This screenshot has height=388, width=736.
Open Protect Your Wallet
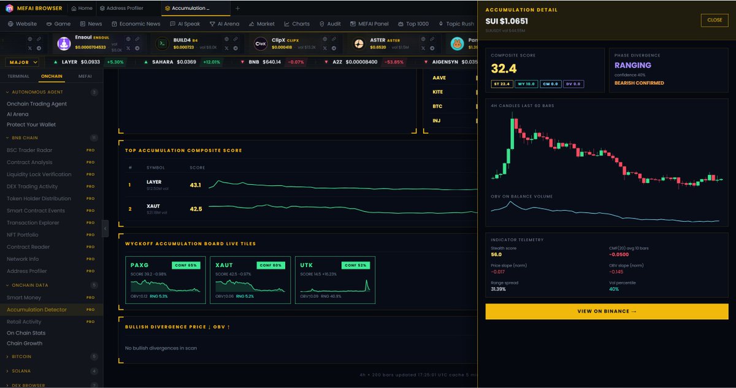31,125
